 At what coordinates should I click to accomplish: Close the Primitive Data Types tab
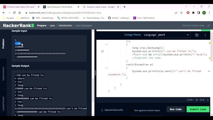click(39, 7)
